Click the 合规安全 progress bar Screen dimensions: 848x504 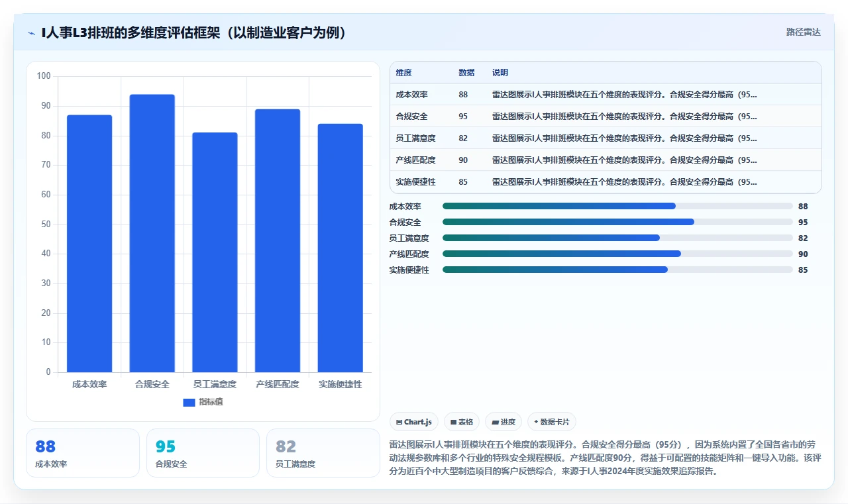pos(617,222)
